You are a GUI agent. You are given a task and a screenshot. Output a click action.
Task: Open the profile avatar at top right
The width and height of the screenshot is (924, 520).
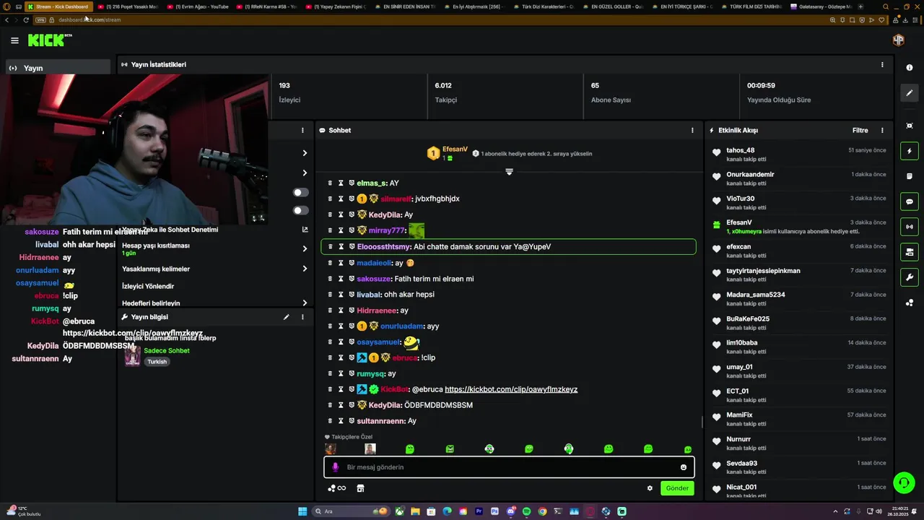[x=899, y=40]
